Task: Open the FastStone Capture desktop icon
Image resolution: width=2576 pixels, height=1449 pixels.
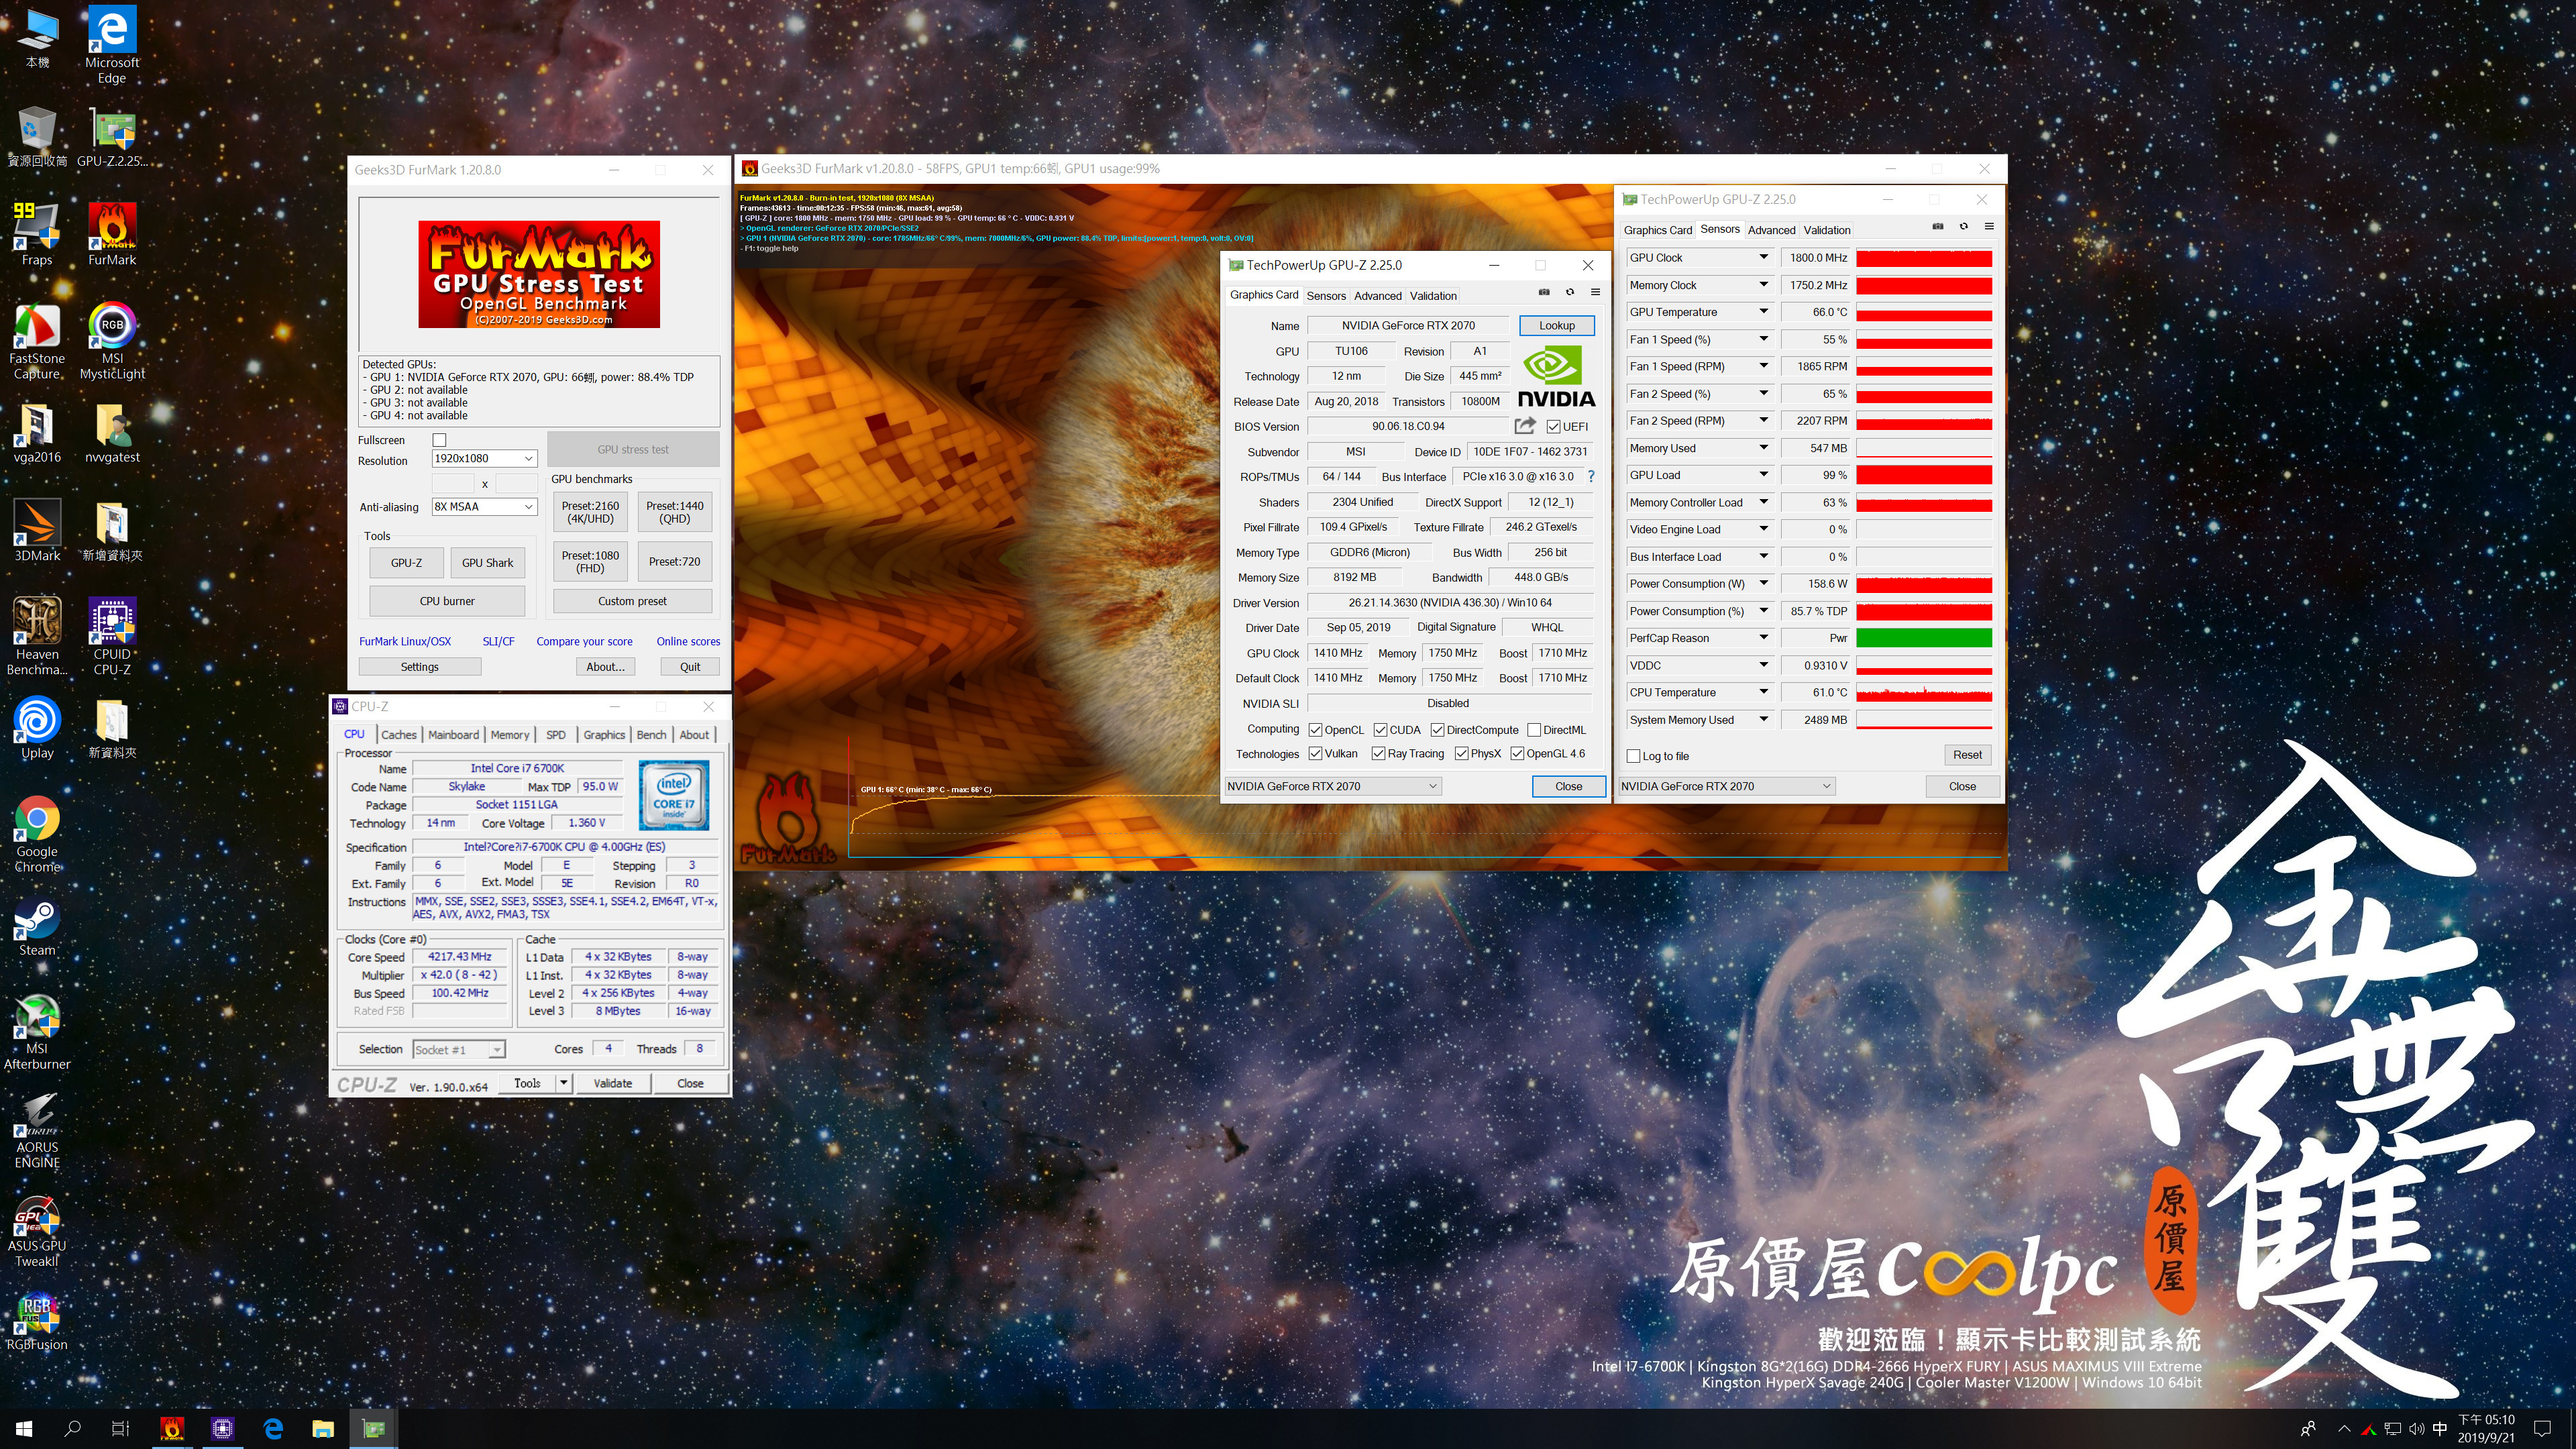Action: (37, 340)
